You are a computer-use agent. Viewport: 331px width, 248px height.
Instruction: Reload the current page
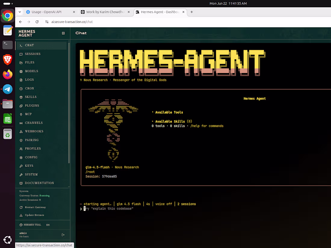pyautogui.click(x=37, y=22)
